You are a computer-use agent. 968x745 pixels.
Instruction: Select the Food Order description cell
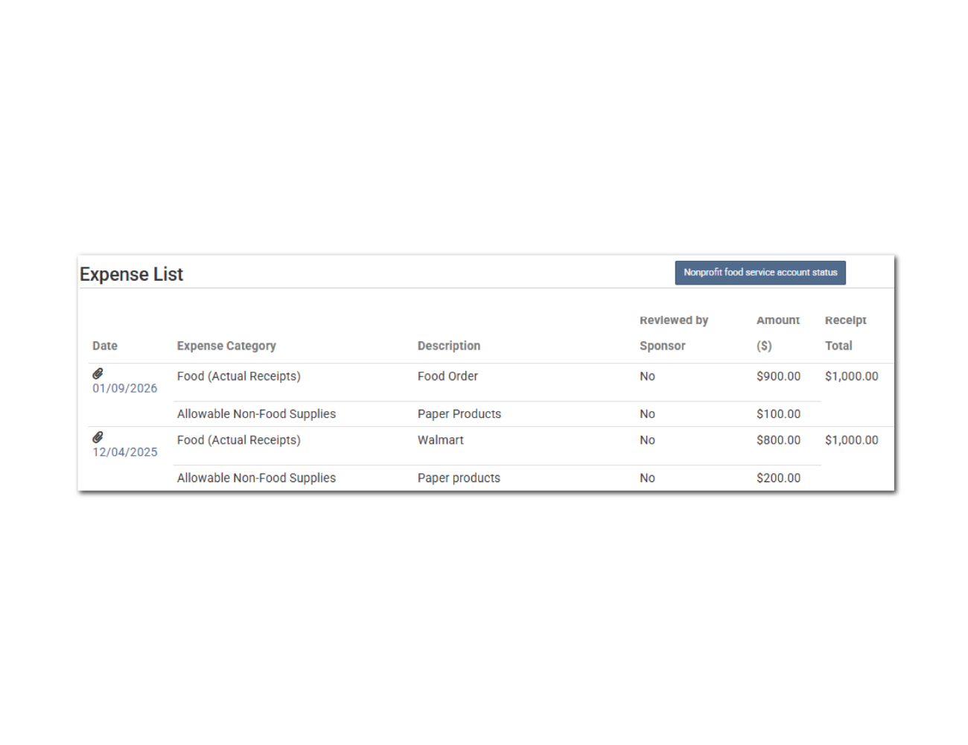(448, 376)
